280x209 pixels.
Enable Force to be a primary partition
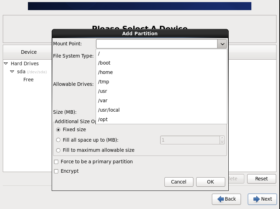(x=56, y=162)
